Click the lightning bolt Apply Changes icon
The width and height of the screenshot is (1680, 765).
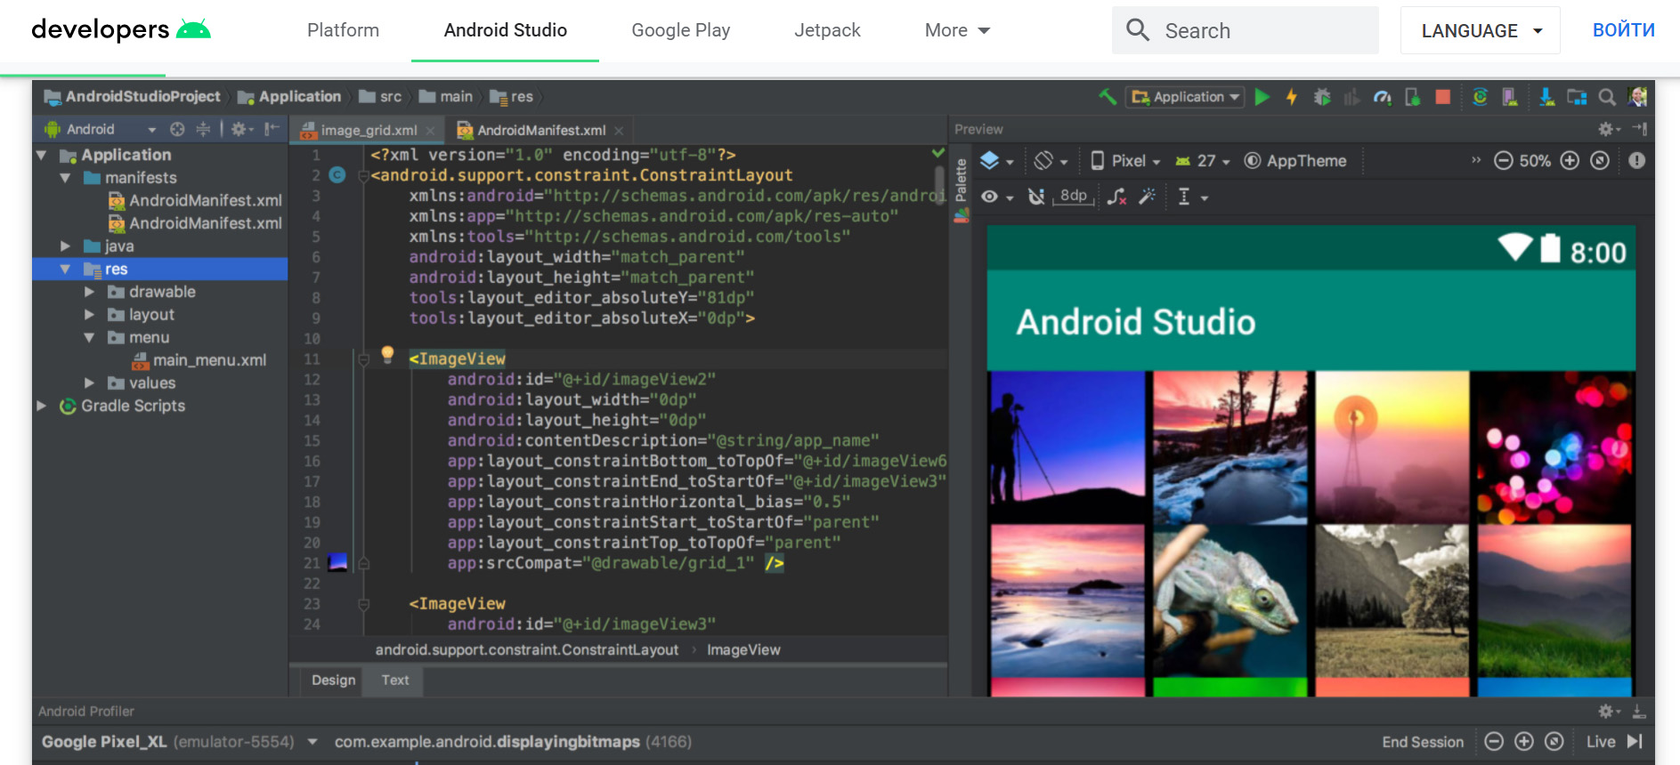click(1291, 97)
